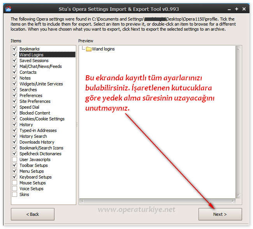Uncheck the Searches checkbox

(x=15, y=89)
